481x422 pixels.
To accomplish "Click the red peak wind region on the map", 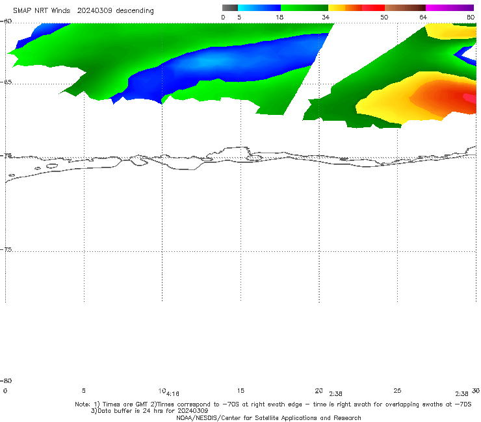I will click(x=470, y=99).
